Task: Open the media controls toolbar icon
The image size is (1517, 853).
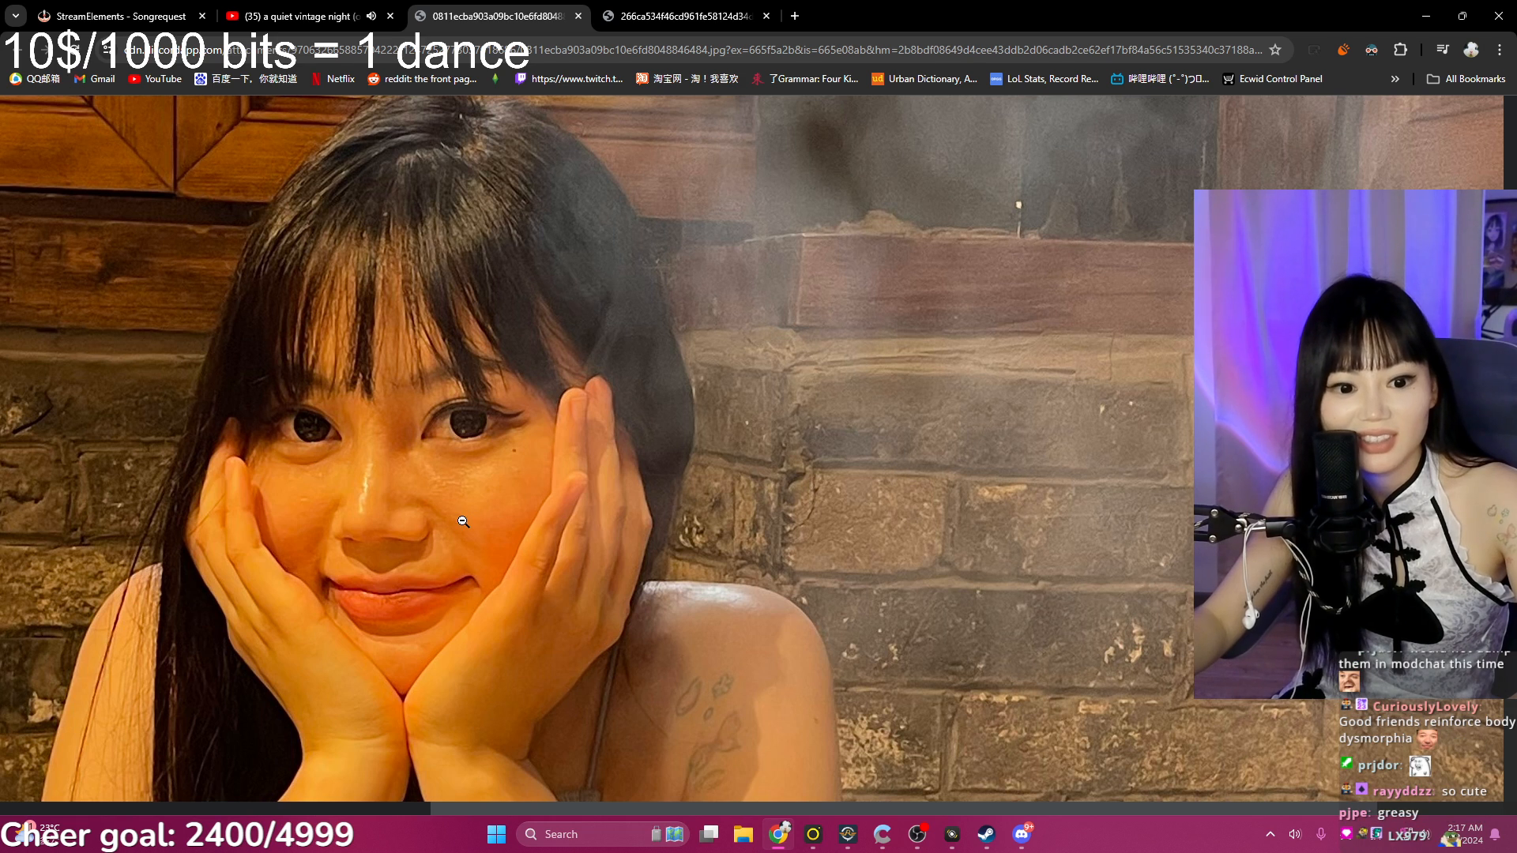Action: tap(1443, 50)
